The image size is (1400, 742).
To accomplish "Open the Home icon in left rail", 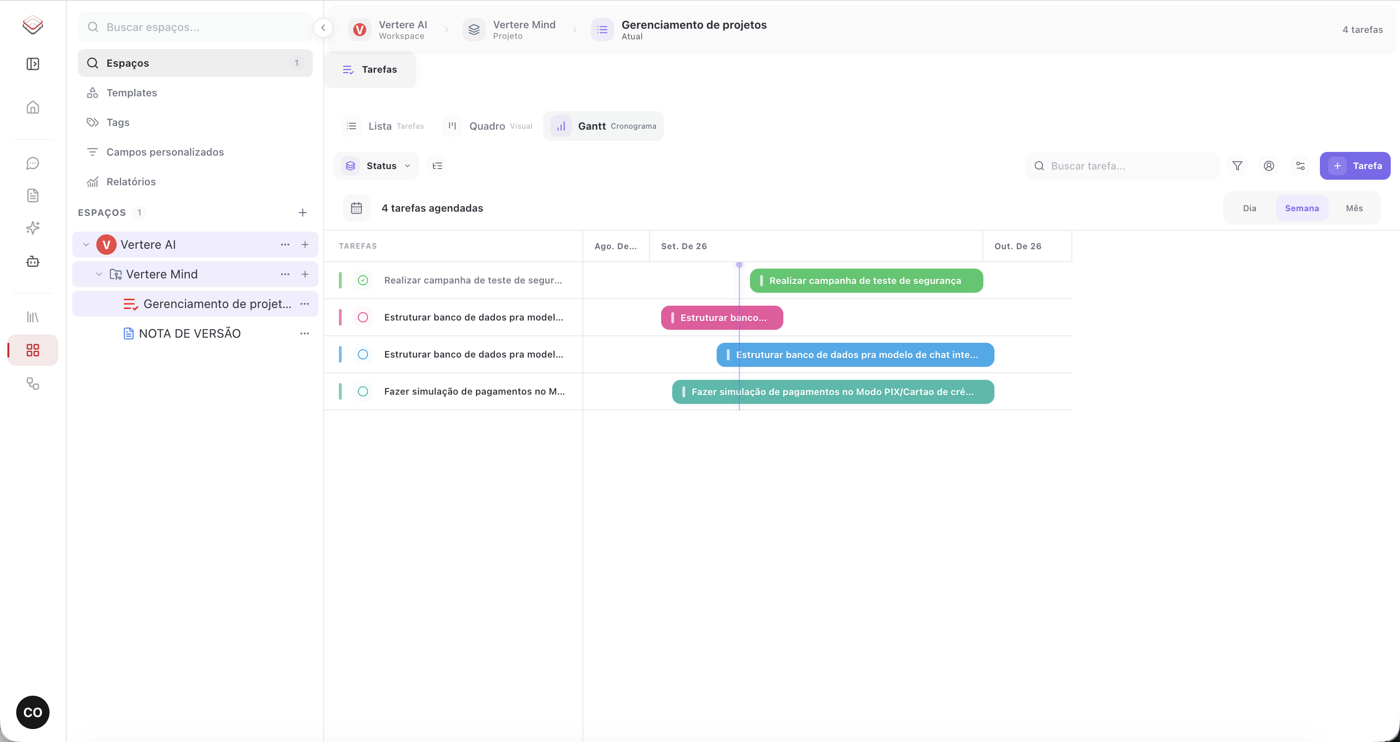I will [32, 107].
